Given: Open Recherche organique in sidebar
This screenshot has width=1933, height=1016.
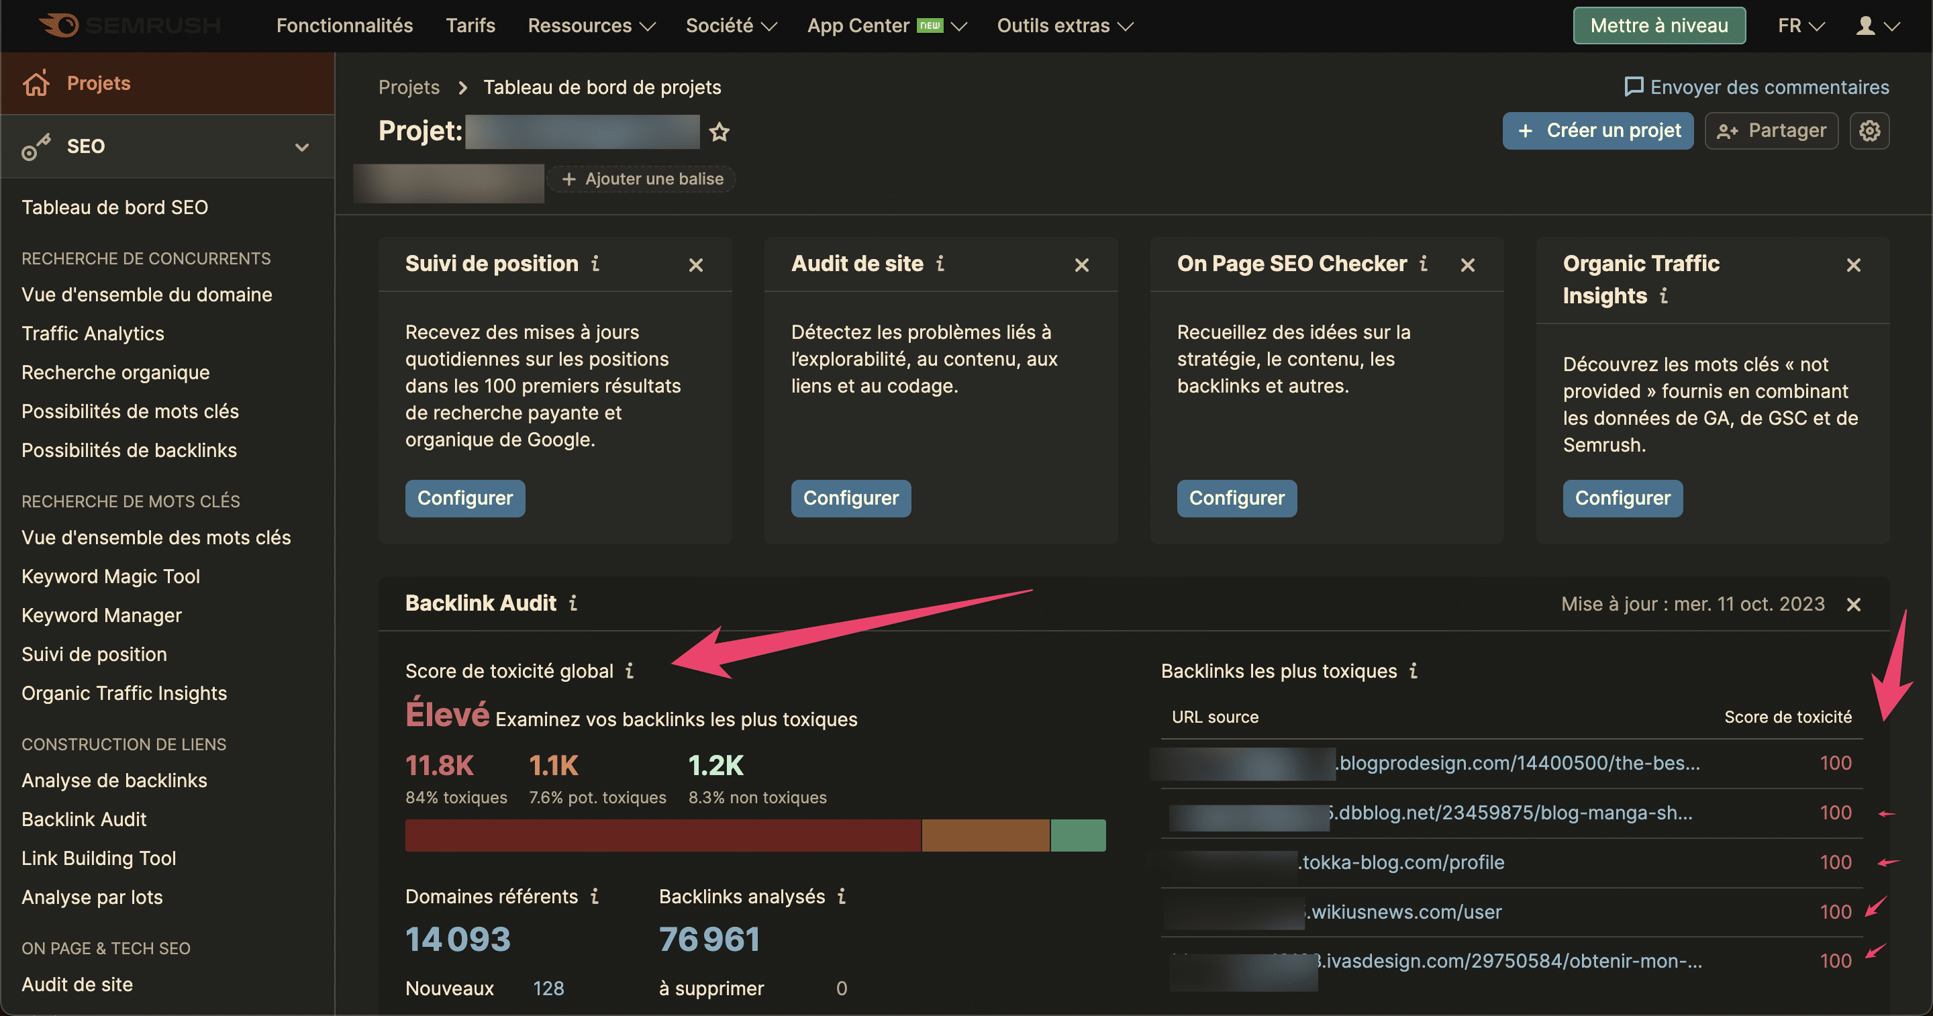Looking at the screenshot, I should pyautogui.click(x=115, y=372).
